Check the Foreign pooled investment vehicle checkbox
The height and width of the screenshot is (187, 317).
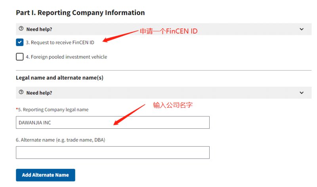19,57
